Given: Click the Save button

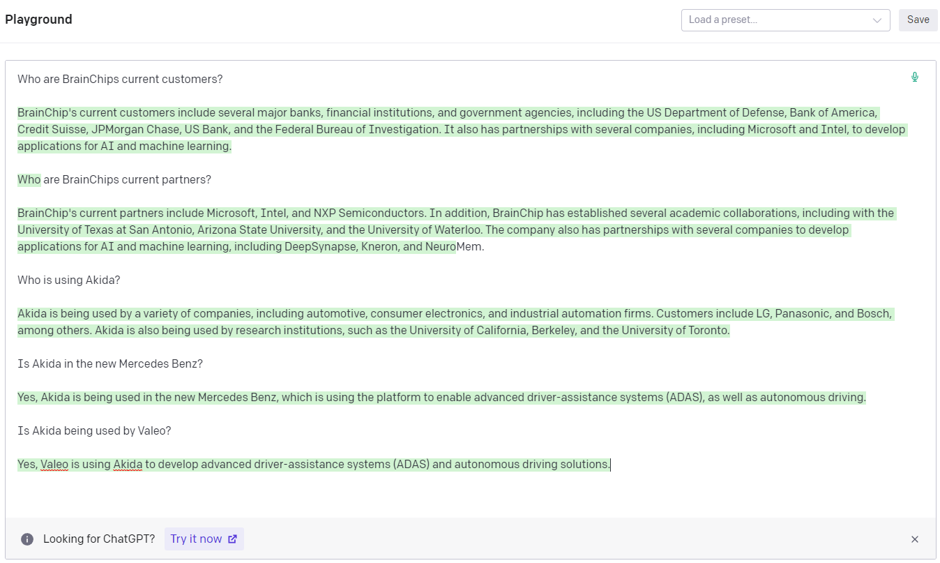Looking at the screenshot, I should (918, 20).
